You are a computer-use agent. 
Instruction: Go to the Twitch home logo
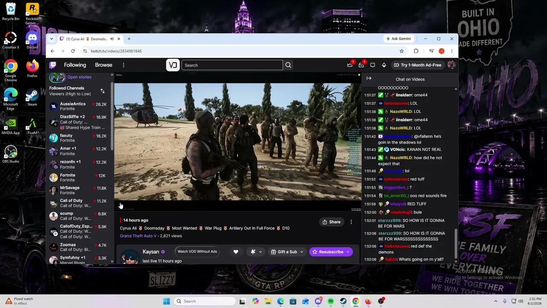[53, 65]
